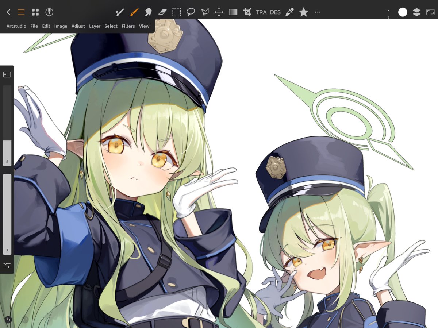Open the pen nib settings icon
The width and height of the screenshot is (438, 328).
click(49, 12)
